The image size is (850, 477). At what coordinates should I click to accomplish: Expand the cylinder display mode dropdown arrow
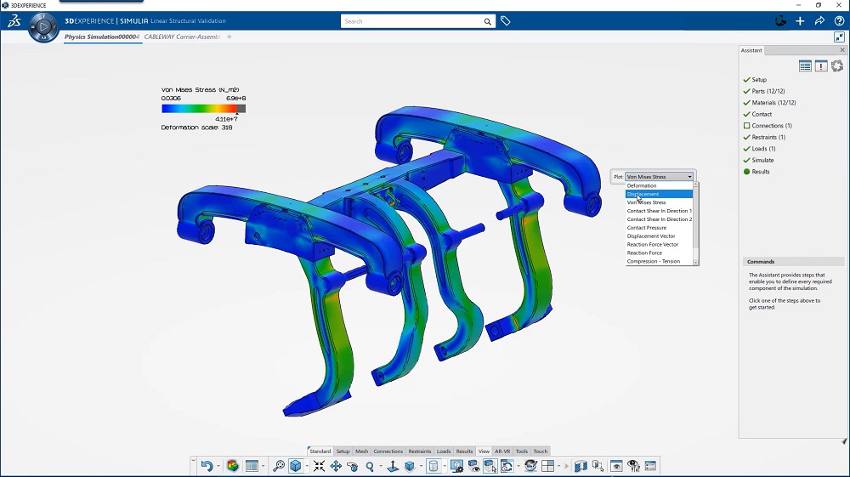point(445,466)
